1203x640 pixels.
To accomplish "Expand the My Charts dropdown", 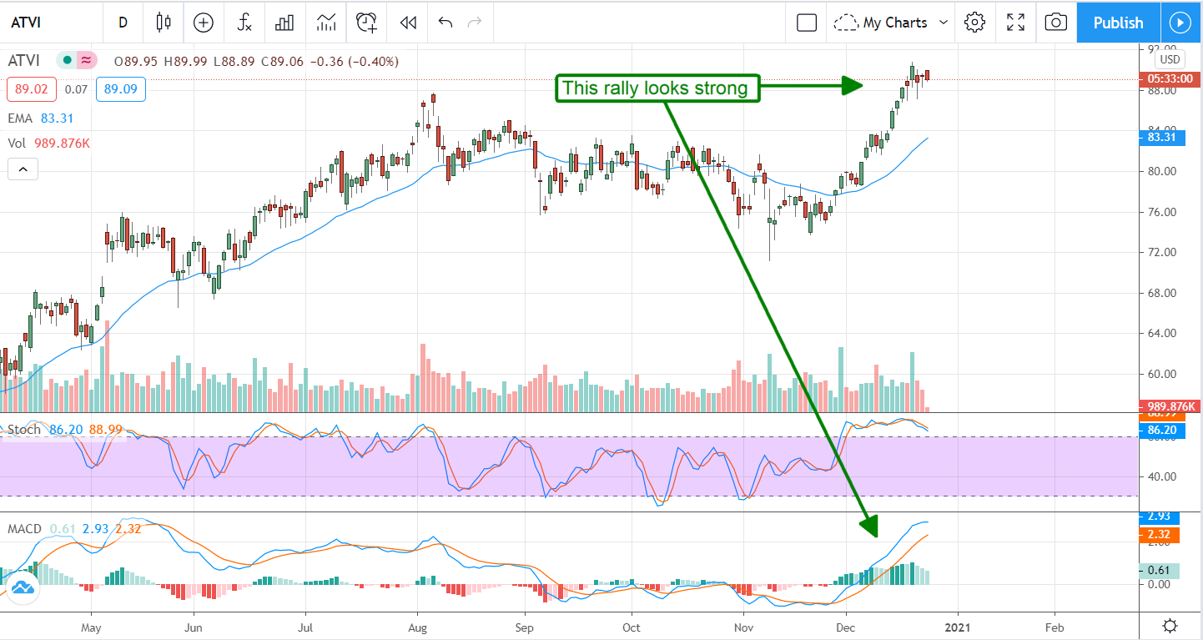I will point(893,23).
